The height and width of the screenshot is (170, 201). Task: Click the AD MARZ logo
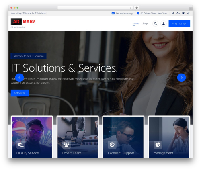(x=23, y=22)
